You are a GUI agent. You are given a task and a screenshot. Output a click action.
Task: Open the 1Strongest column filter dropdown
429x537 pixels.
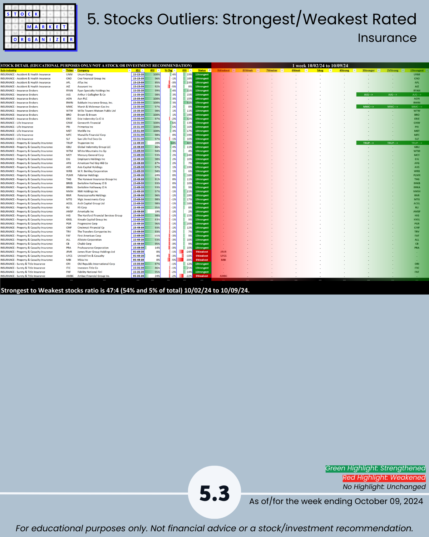tap(427, 71)
